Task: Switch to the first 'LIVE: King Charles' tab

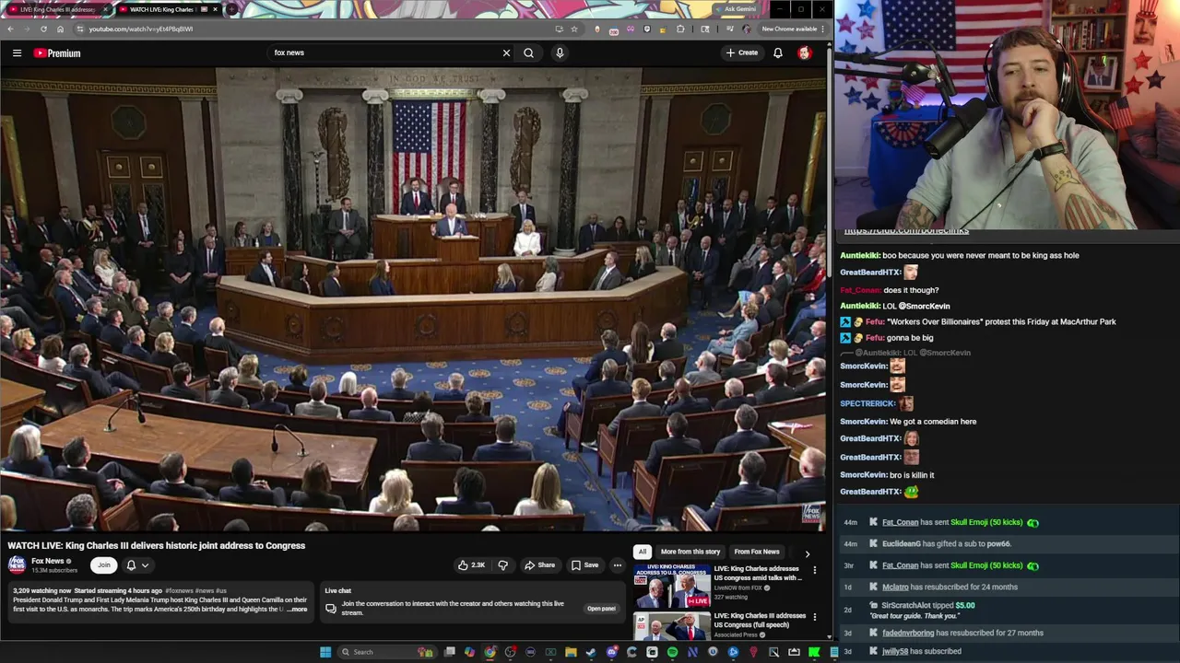Action: 58,9
